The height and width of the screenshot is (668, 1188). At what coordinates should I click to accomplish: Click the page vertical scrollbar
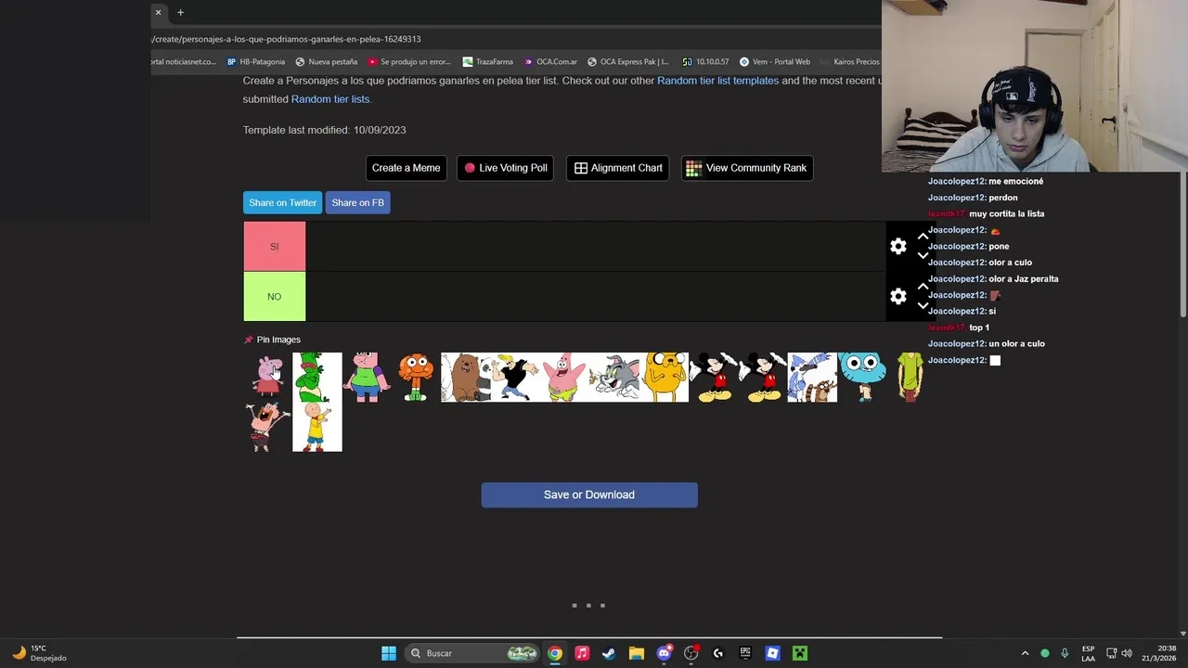(x=1182, y=246)
